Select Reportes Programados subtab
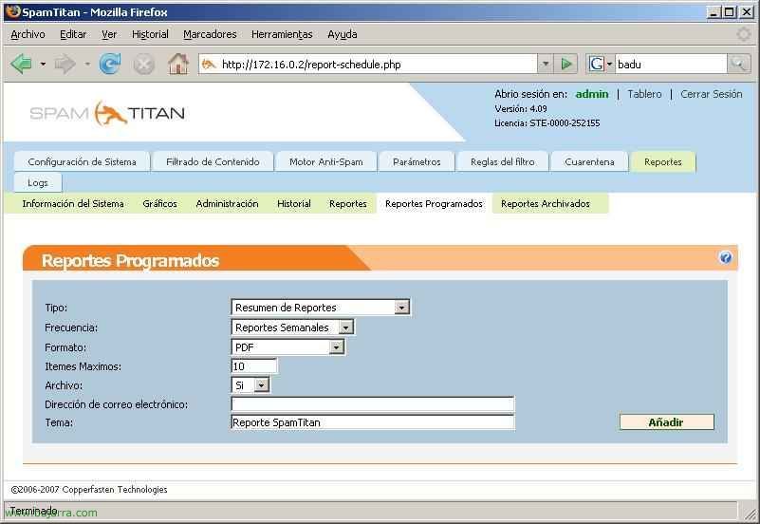This screenshot has width=760, height=524. click(x=434, y=203)
